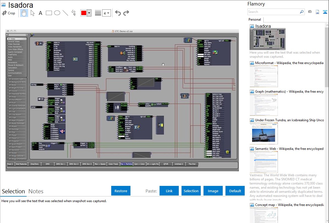Pick the ellipse shape tool

point(57,13)
